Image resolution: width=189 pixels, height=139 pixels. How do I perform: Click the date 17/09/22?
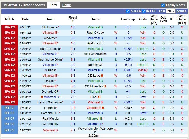click(x=25, y=76)
